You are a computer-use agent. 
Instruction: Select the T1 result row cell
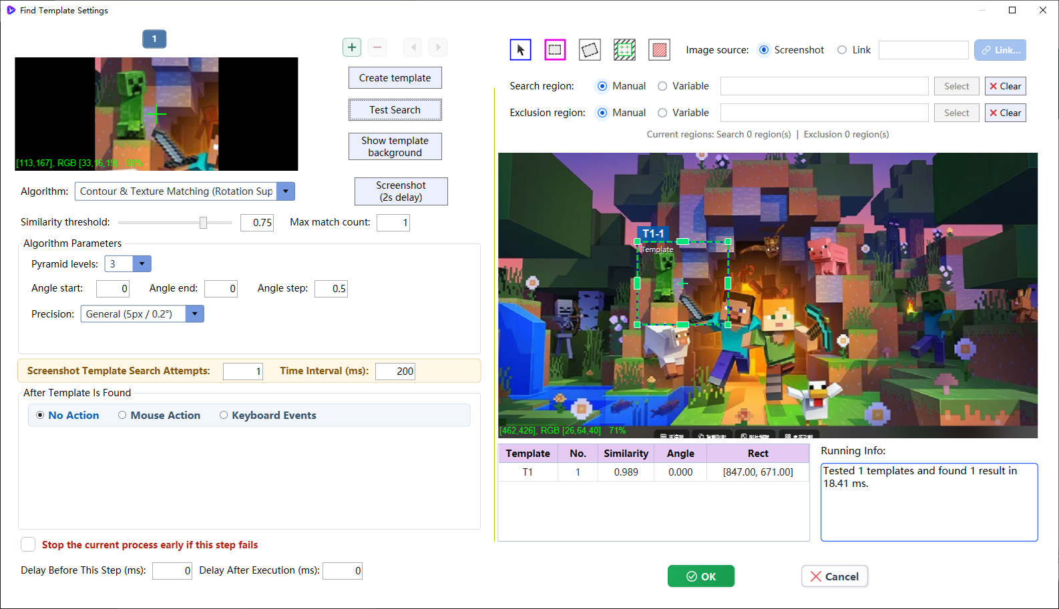527,472
